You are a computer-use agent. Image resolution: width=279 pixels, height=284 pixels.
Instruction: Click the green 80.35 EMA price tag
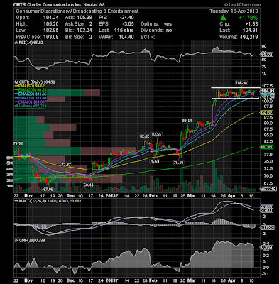pyautogui.click(x=267, y=147)
